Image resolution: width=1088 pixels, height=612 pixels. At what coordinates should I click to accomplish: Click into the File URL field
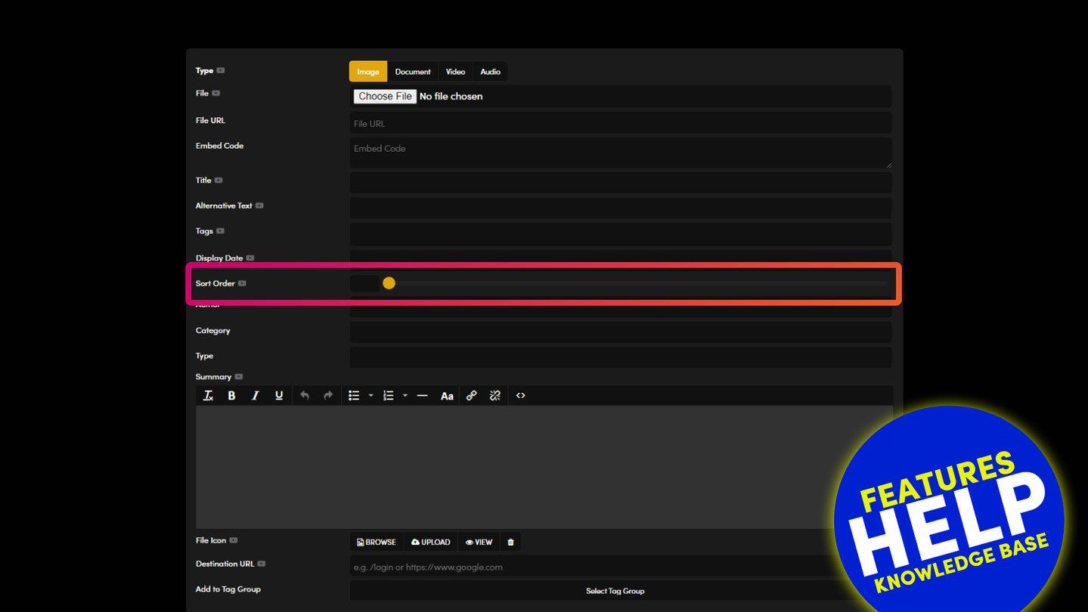[x=620, y=123]
